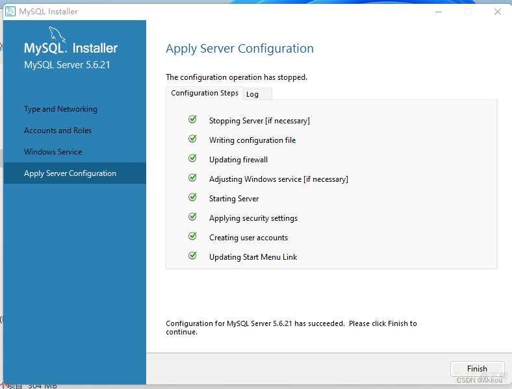Click the checkmark next to Updating firewall
The height and width of the screenshot is (389, 512).
193,158
